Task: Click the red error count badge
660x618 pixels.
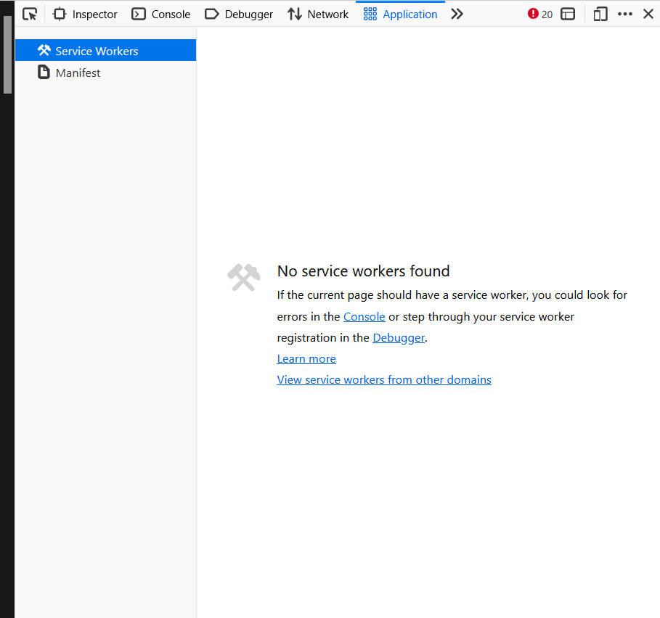Action: (540, 14)
